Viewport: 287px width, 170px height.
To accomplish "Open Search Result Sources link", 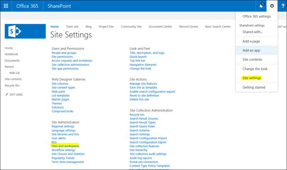I will coord(144,119).
